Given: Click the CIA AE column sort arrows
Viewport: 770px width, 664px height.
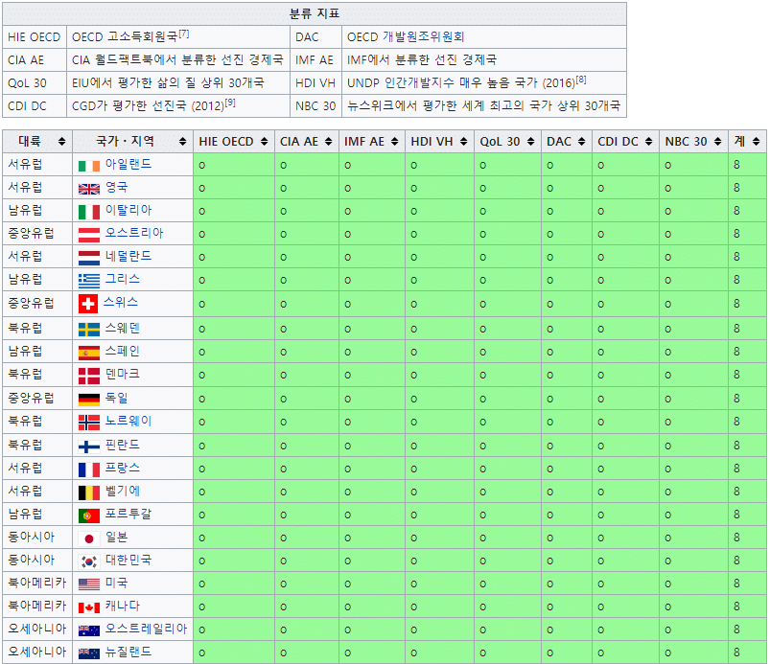Looking at the screenshot, I should pyautogui.click(x=329, y=142).
